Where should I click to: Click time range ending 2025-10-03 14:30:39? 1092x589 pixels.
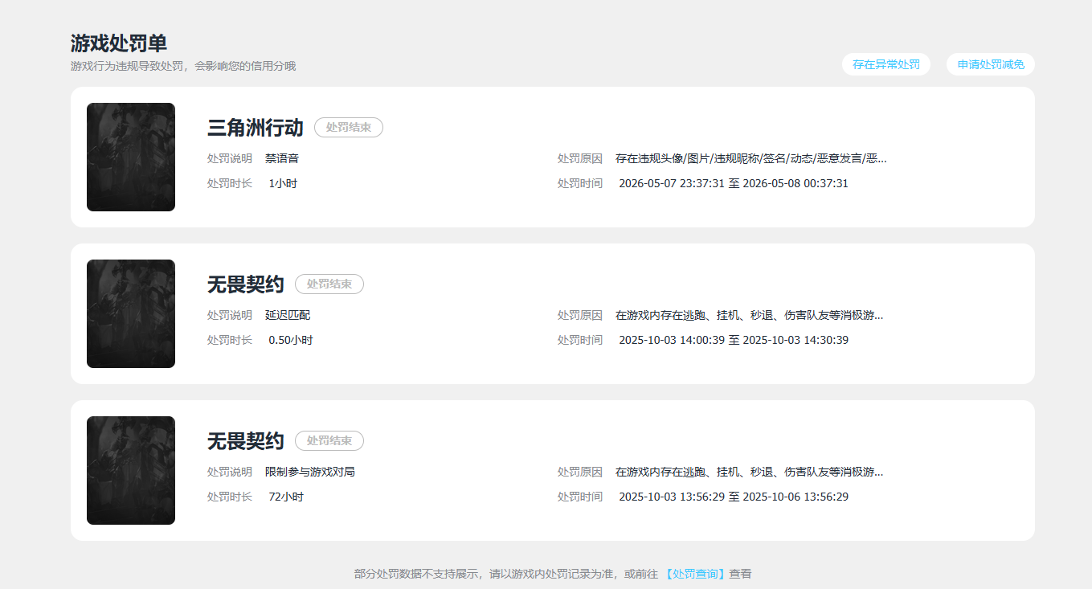734,340
